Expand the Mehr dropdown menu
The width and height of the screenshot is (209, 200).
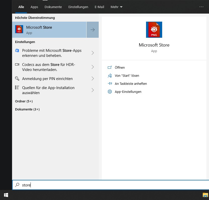pyautogui.click(x=116, y=7)
